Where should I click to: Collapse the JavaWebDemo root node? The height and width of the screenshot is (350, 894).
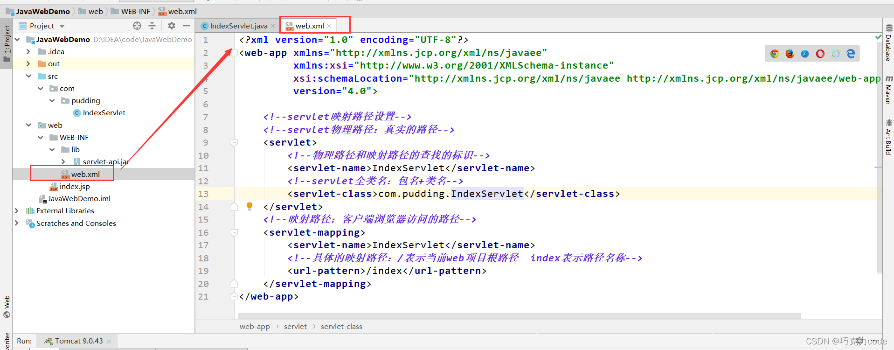[x=17, y=39]
